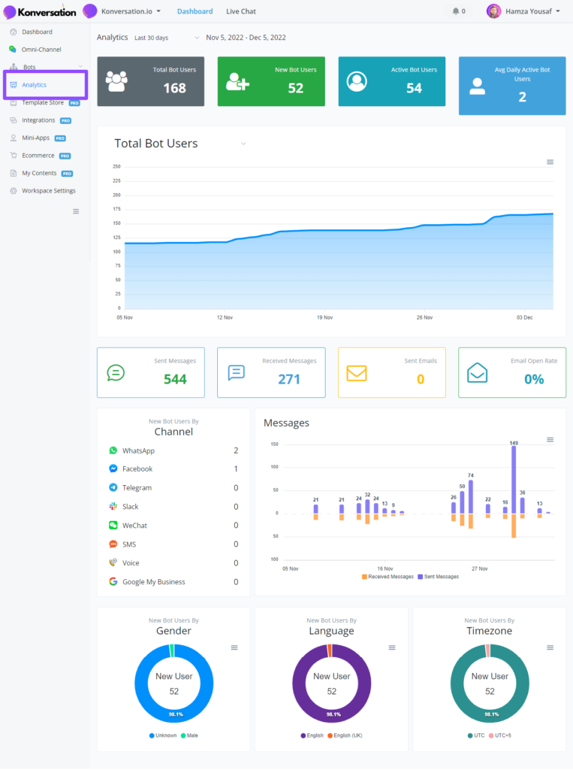
Task: Click the WeChat channel icon
Action: point(113,526)
